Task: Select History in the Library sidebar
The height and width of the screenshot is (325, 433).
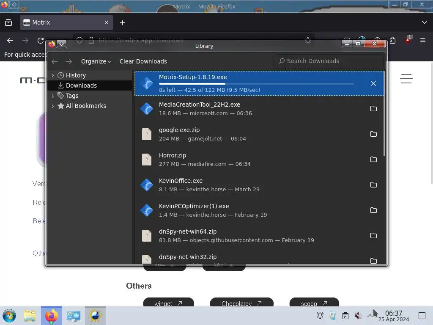Action: (x=76, y=75)
